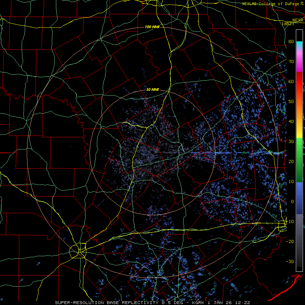The width and height of the screenshot is (305, 305).
Task: Click the KGRK station identifier in the caption
Action: [198, 303]
